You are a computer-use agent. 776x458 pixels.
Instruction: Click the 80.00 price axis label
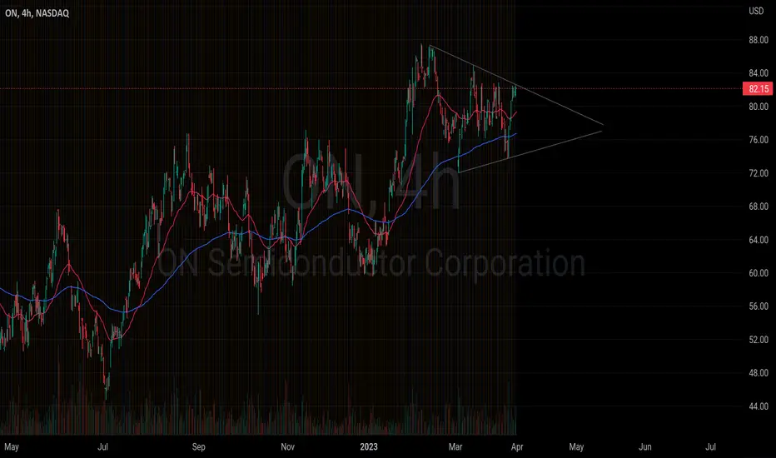(759, 107)
